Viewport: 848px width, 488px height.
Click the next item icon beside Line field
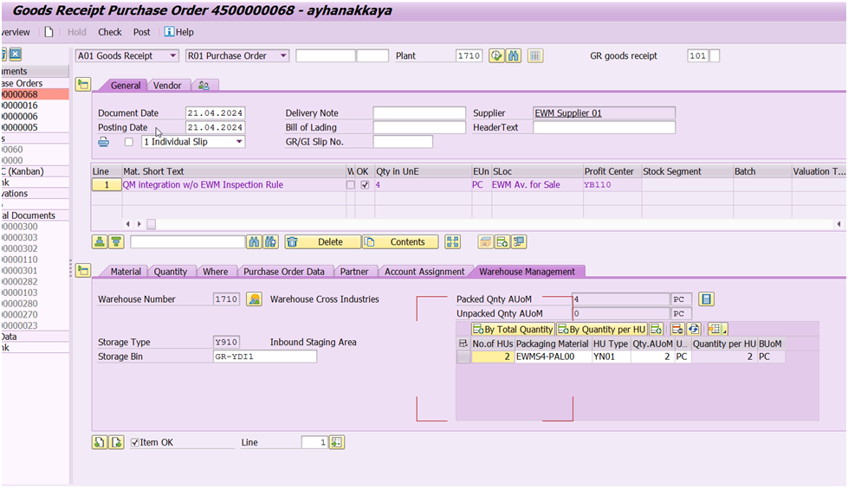click(337, 442)
